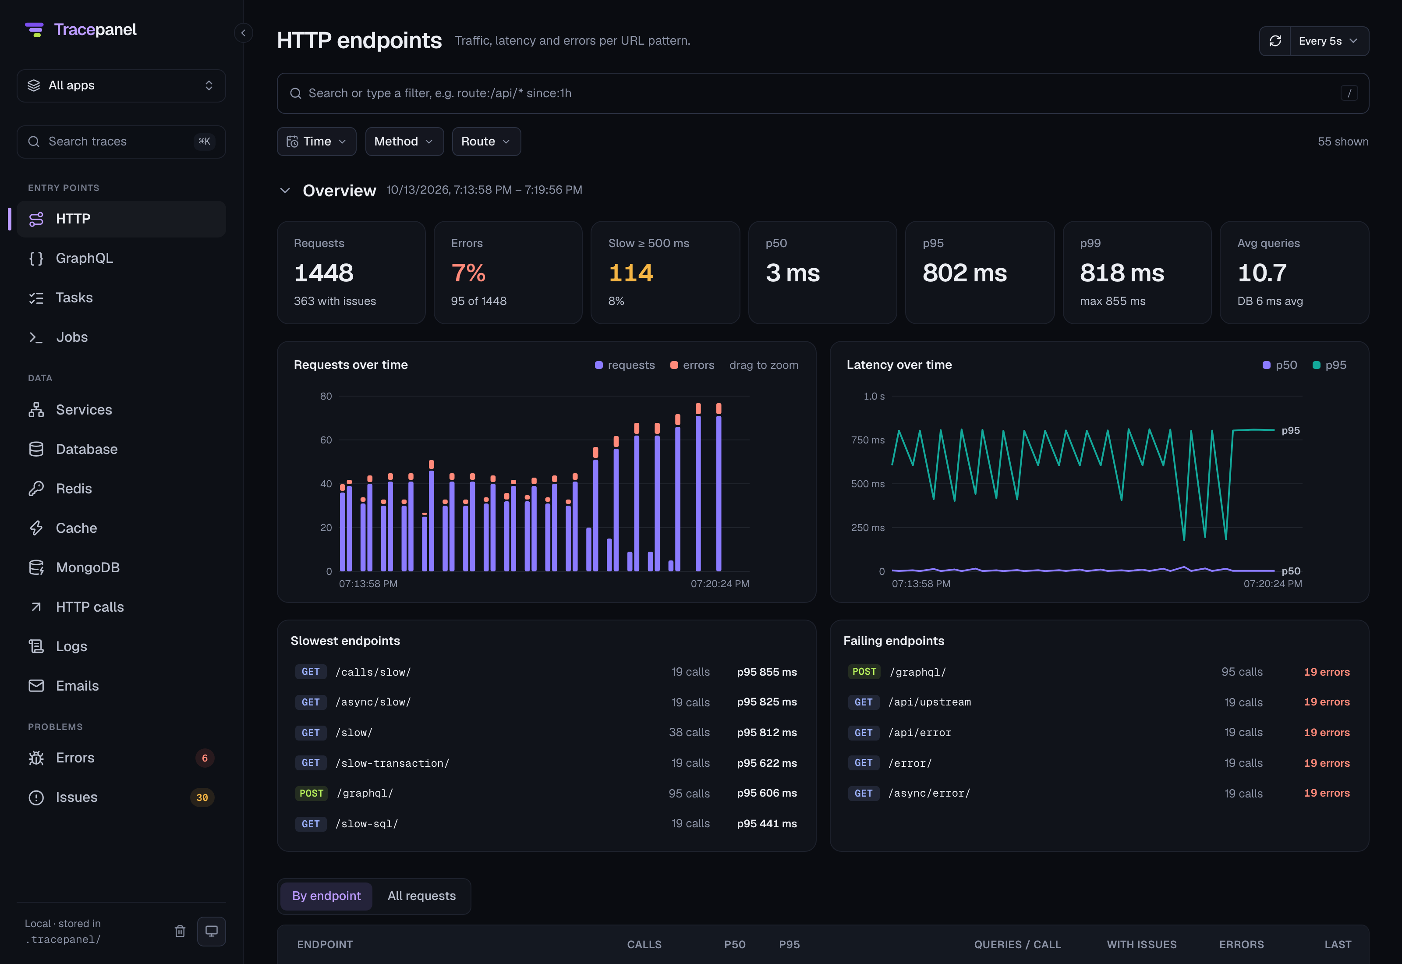The image size is (1402, 964).
Task: Open /async/error/ in Failing endpoints
Action: point(1099,793)
